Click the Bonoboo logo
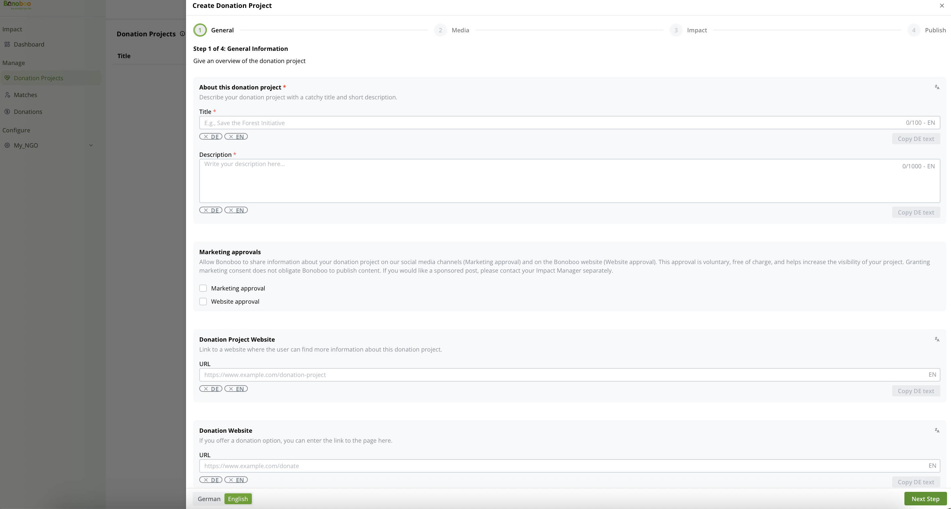The image size is (951, 509). 18,4
